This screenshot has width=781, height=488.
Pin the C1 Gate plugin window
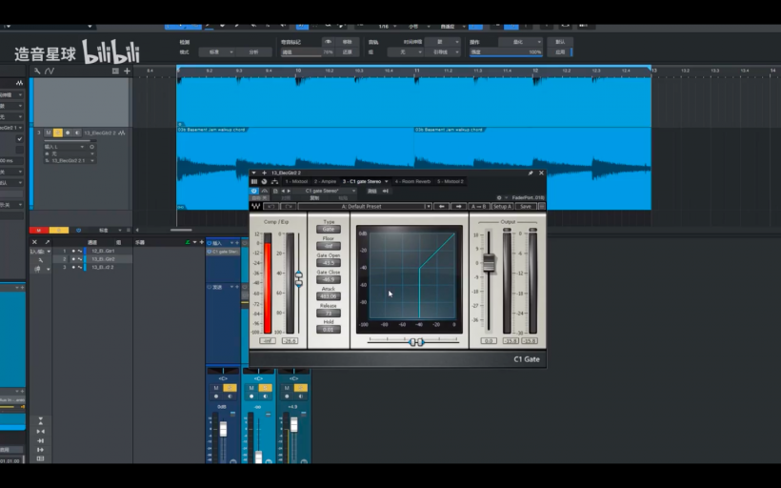pyautogui.click(x=531, y=173)
